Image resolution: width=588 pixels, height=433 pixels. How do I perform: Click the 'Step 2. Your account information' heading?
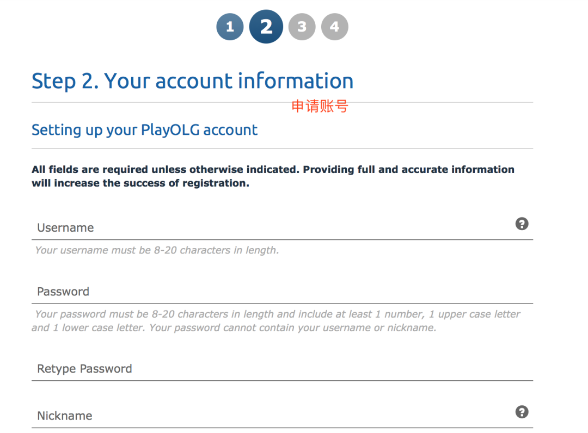tap(192, 81)
